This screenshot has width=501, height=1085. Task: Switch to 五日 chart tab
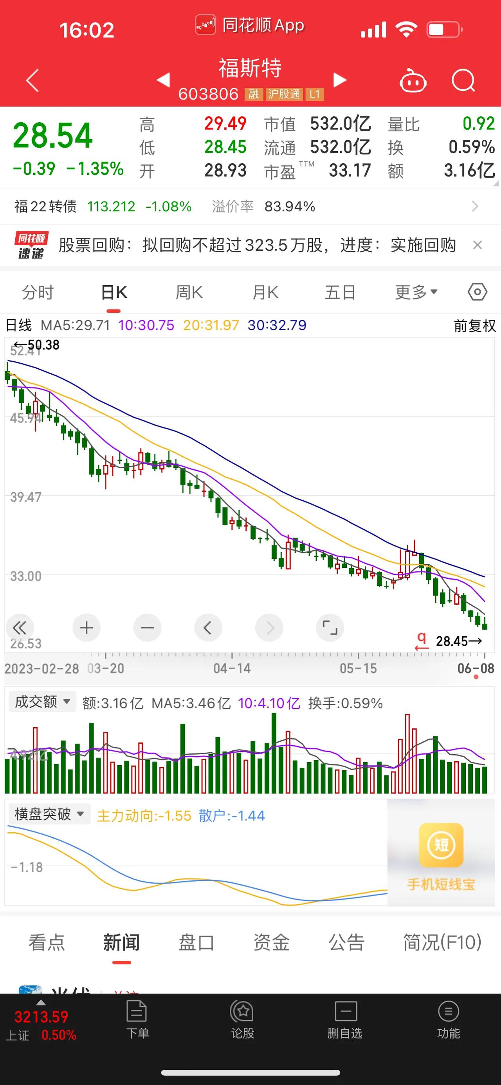pyautogui.click(x=340, y=292)
